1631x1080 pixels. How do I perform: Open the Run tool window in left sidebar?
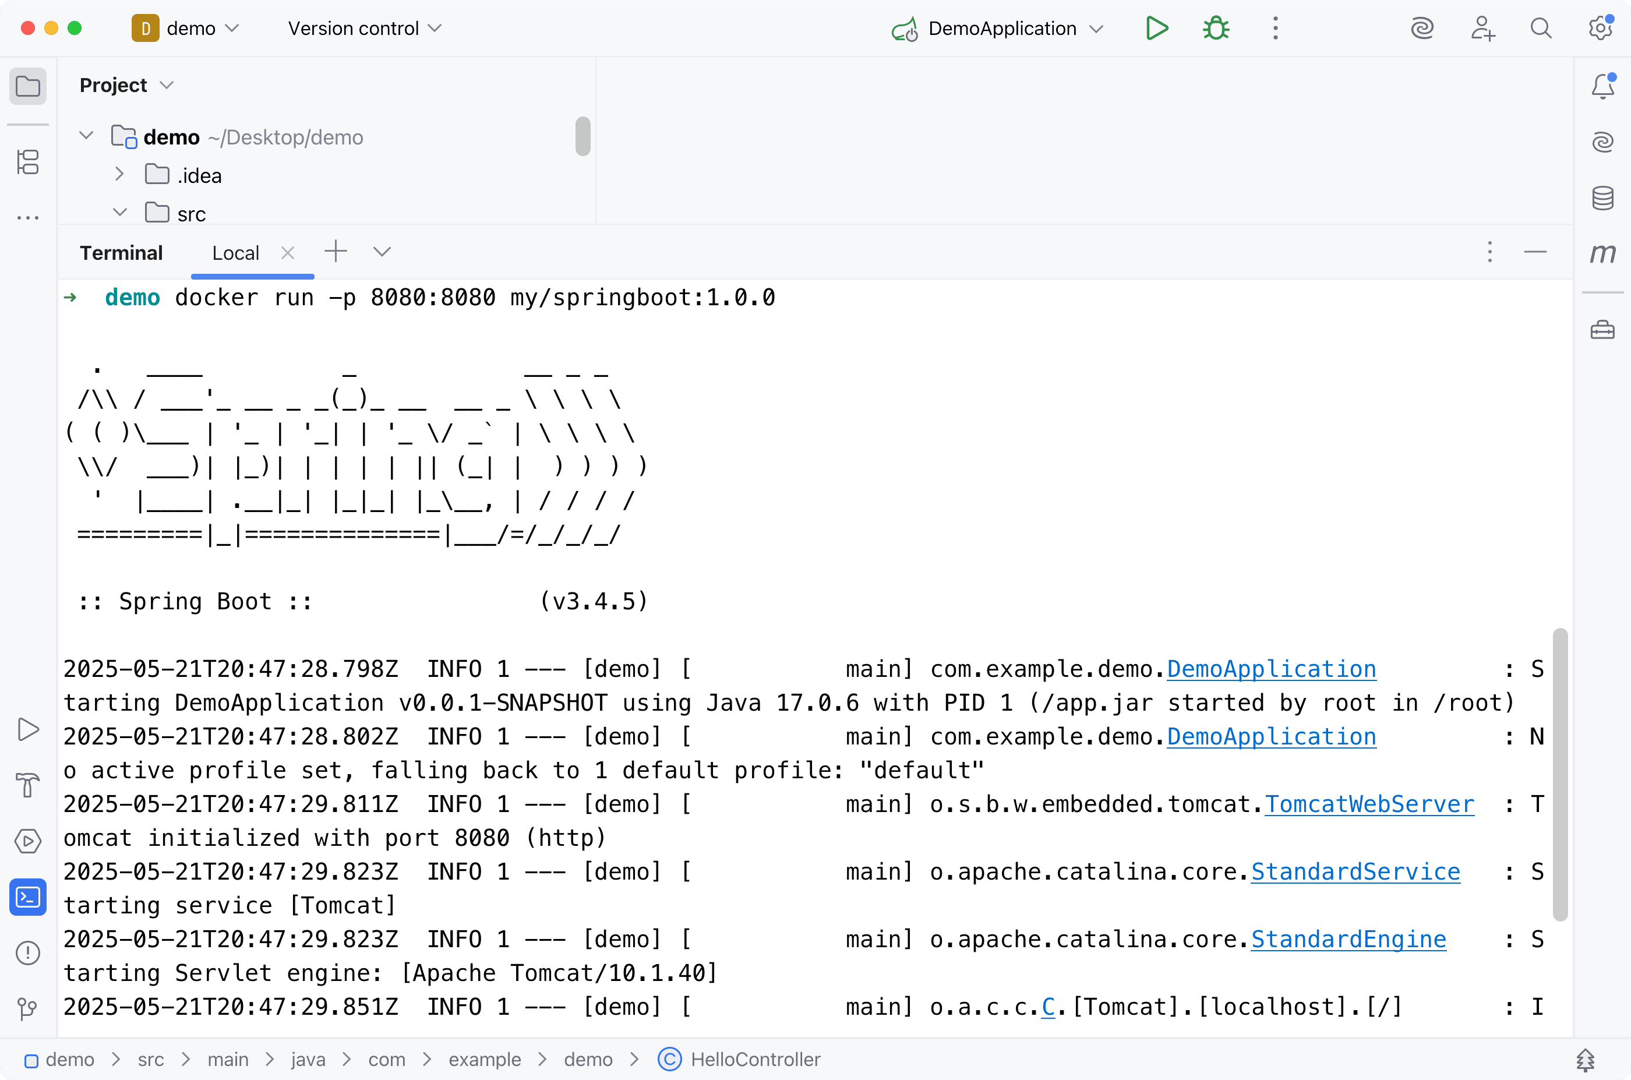(27, 729)
